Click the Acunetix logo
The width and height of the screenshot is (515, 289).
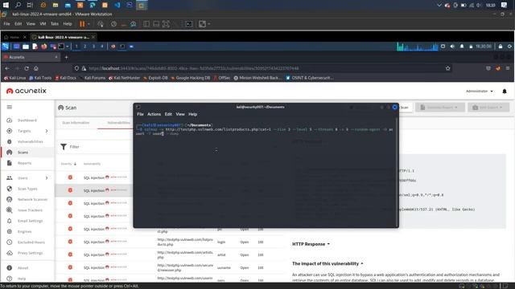pyautogui.click(x=27, y=91)
